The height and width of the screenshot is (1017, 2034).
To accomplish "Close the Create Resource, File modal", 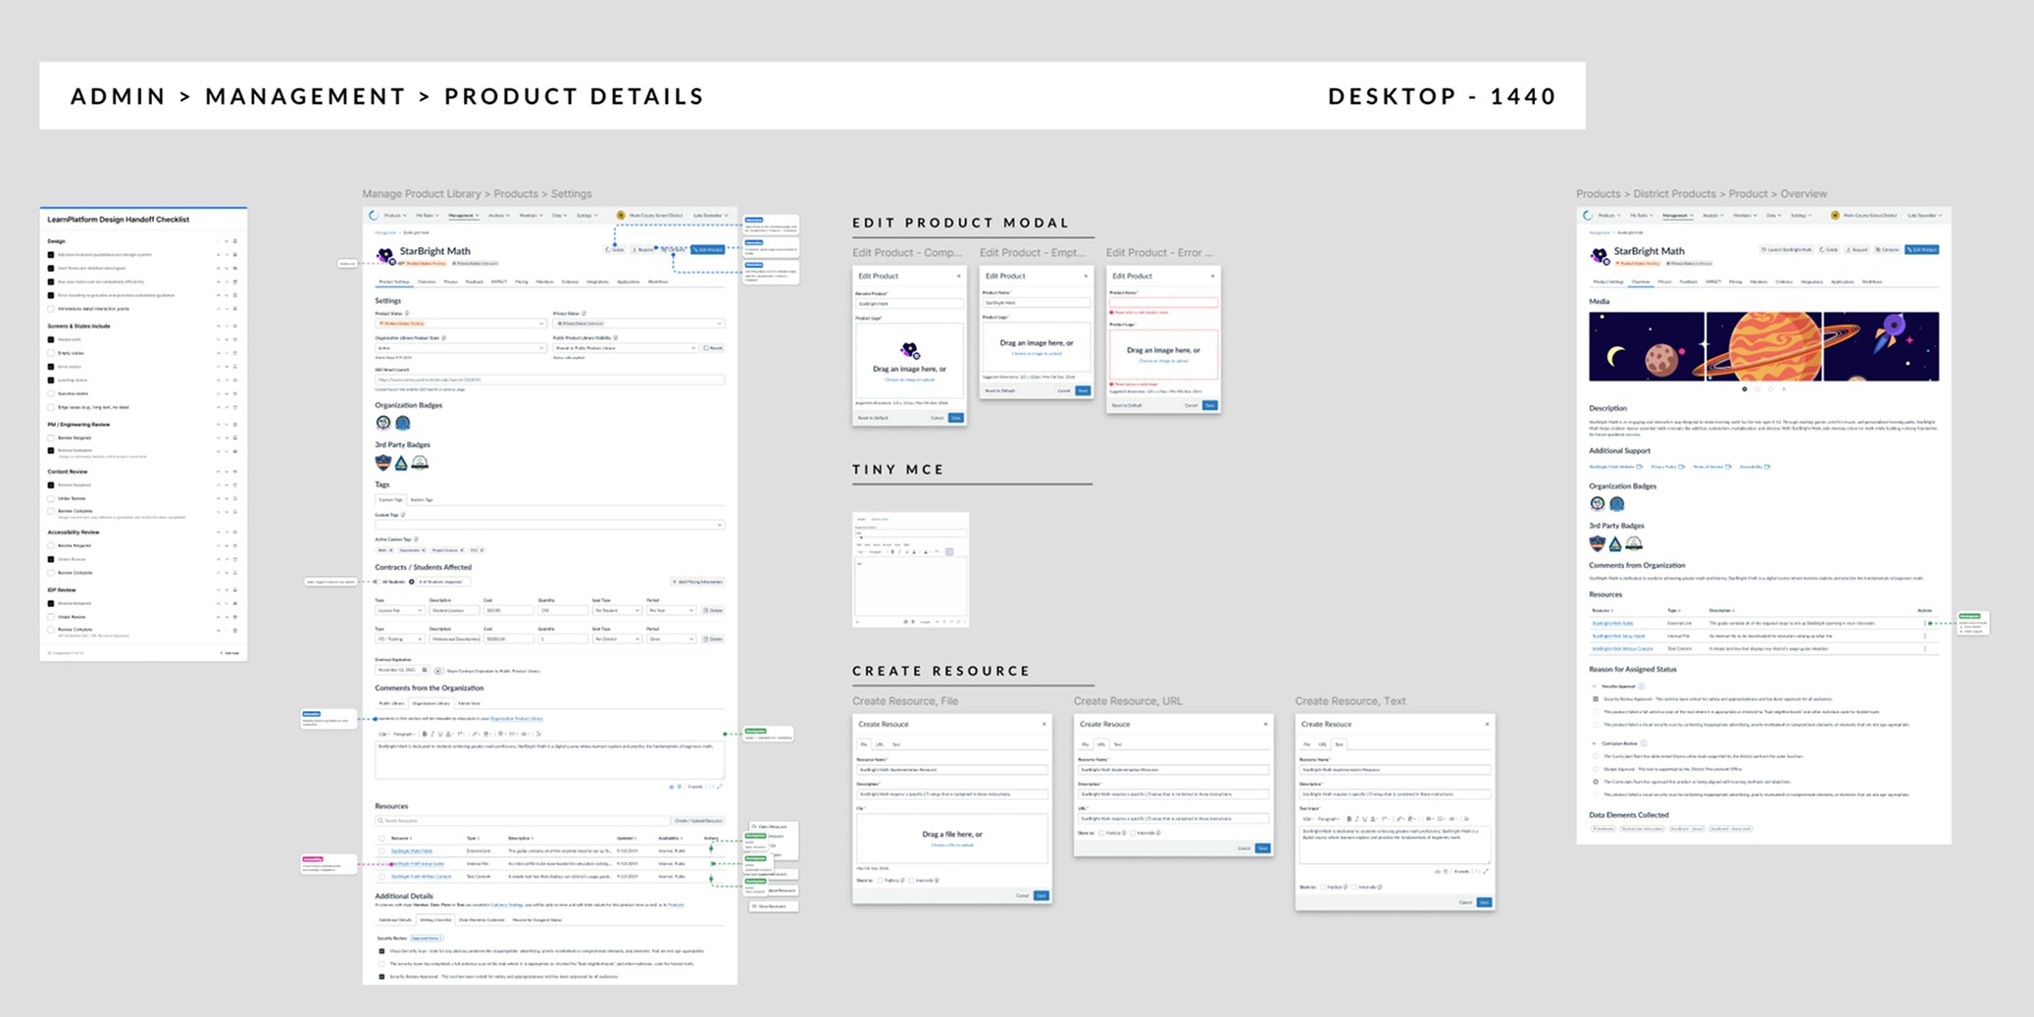I will [x=1043, y=724].
